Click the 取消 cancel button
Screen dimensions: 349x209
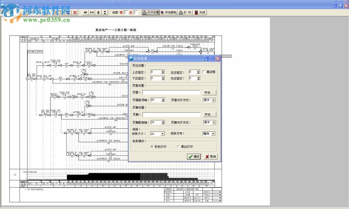[x=210, y=156]
